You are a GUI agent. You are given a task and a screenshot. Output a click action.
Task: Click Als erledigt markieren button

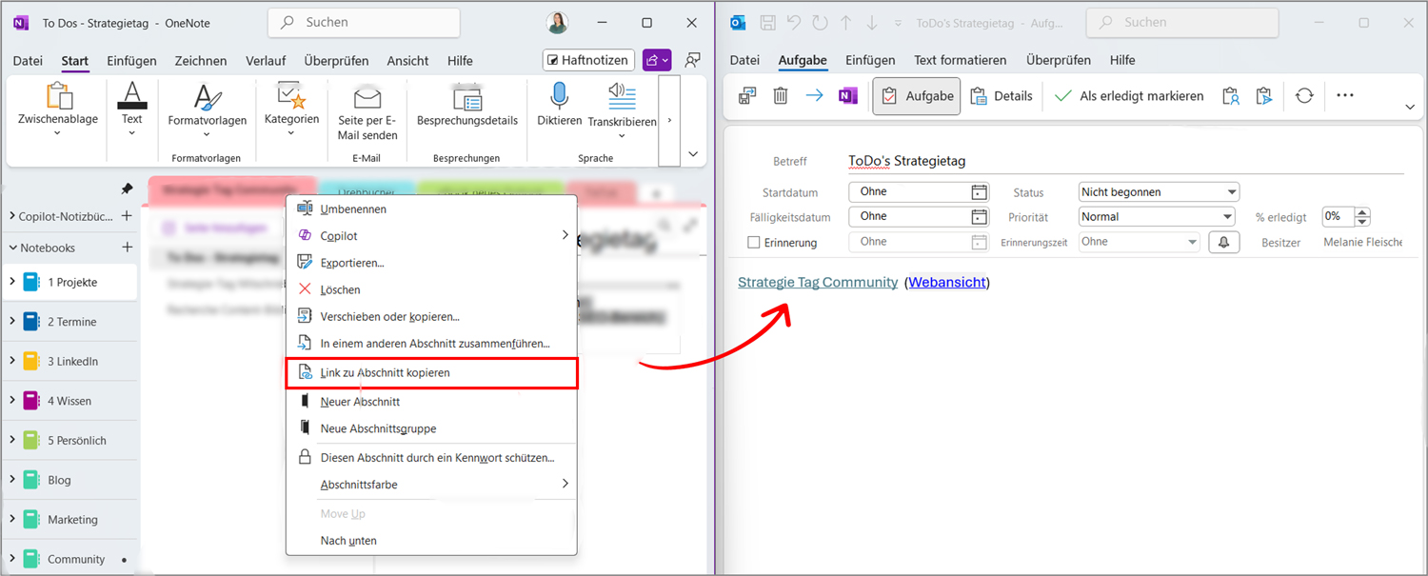tap(1129, 95)
